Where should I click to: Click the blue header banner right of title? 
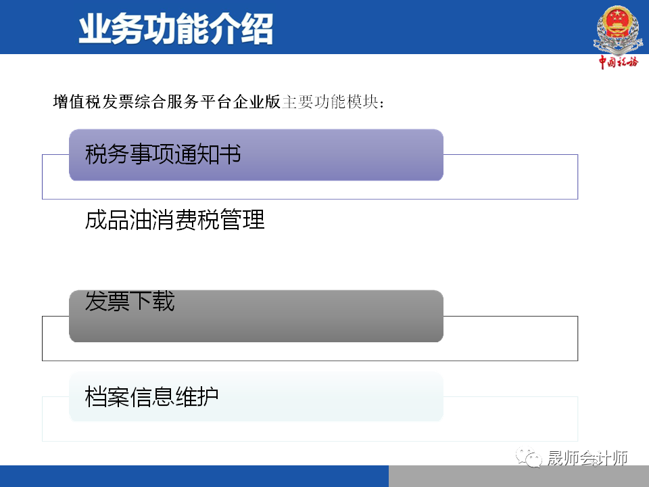click(x=431, y=27)
